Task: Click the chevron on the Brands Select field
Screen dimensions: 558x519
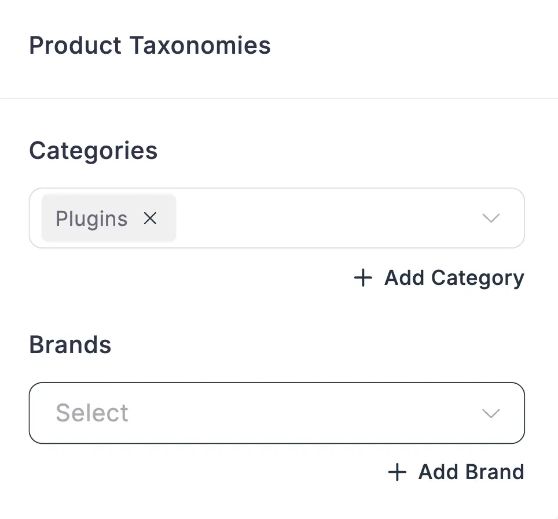Action: click(x=491, y=413)
